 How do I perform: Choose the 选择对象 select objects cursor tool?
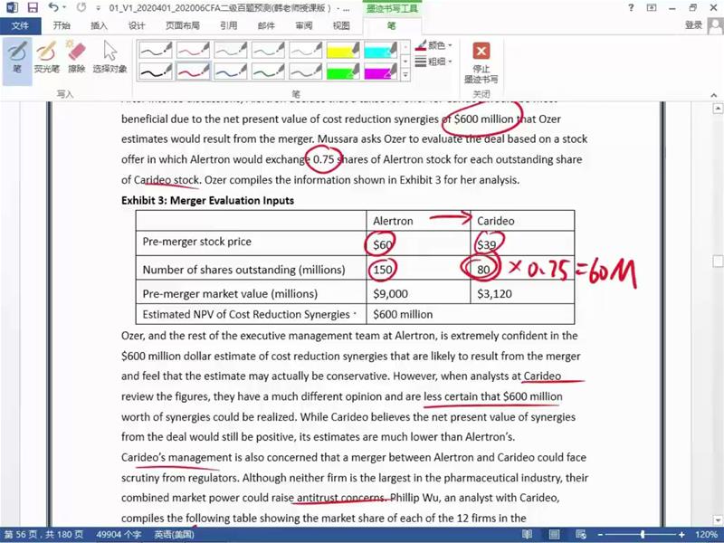pos(110,57)
